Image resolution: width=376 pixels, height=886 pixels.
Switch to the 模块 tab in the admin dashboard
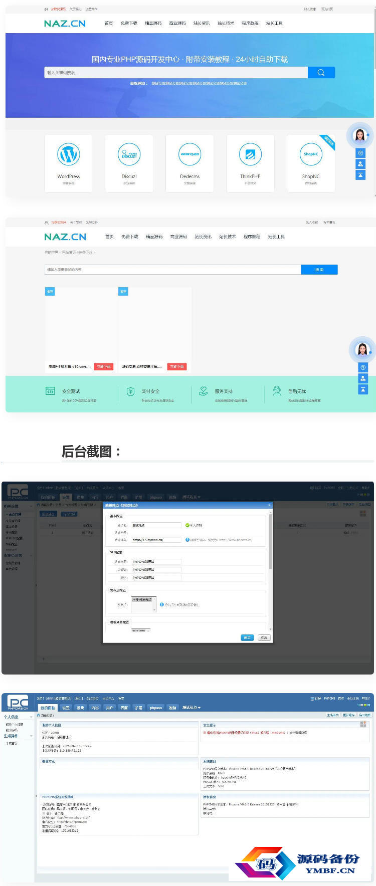[81, 708]
